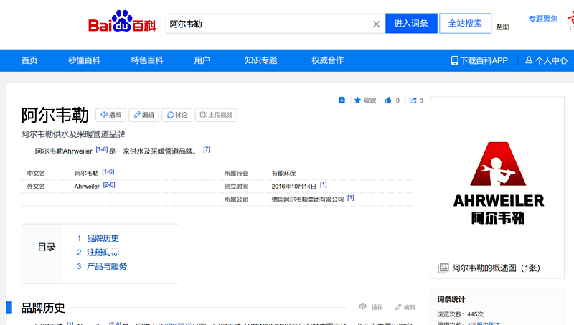
Task: Open the 专题聚焦 link
Action: click(x=543, y=19)
